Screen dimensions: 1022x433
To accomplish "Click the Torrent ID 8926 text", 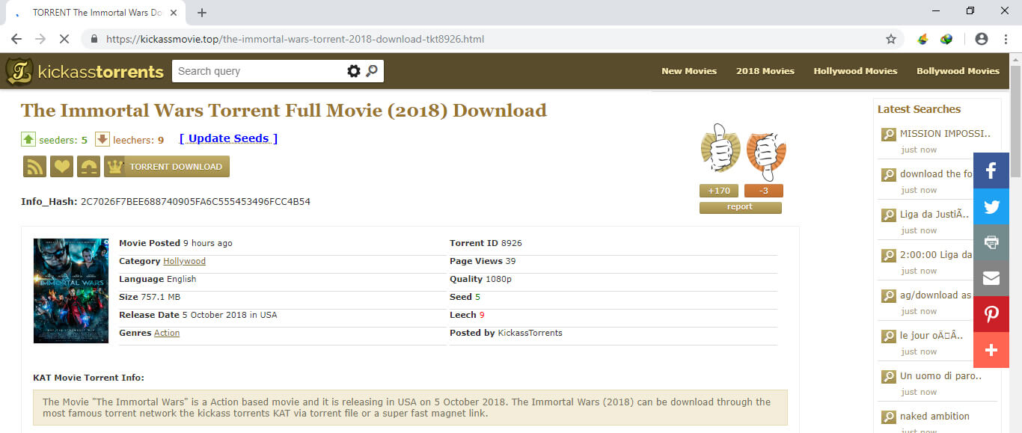I will (486, 243).
